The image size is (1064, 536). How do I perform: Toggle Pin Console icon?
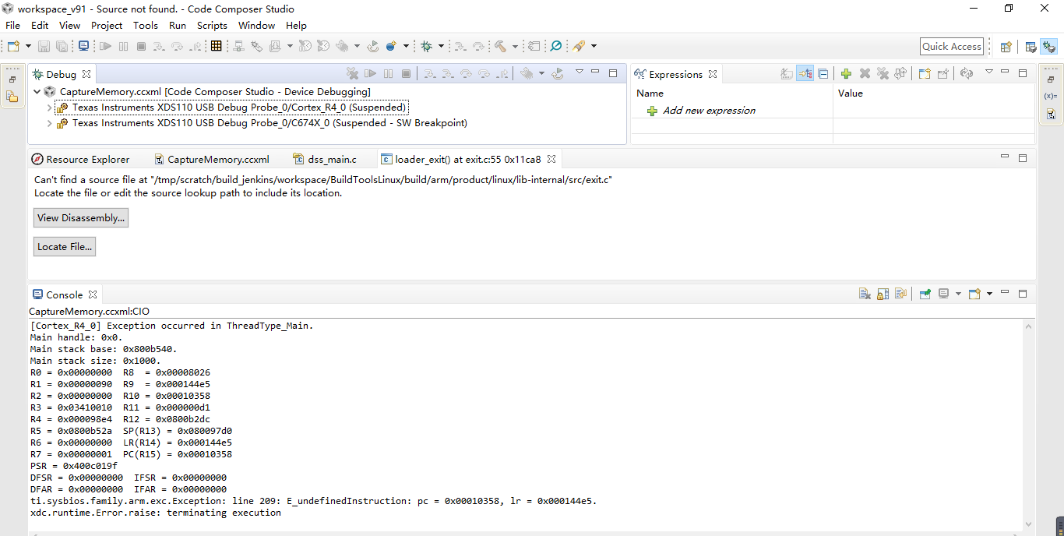[x=925, y=294]
